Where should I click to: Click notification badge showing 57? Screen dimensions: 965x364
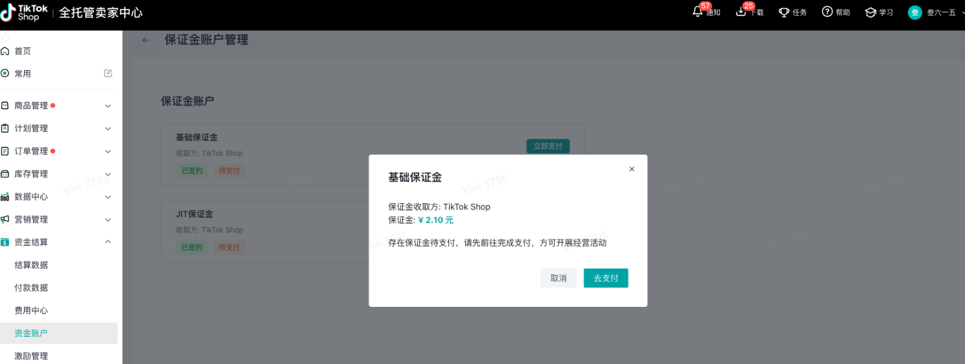[x=706, y=6]
